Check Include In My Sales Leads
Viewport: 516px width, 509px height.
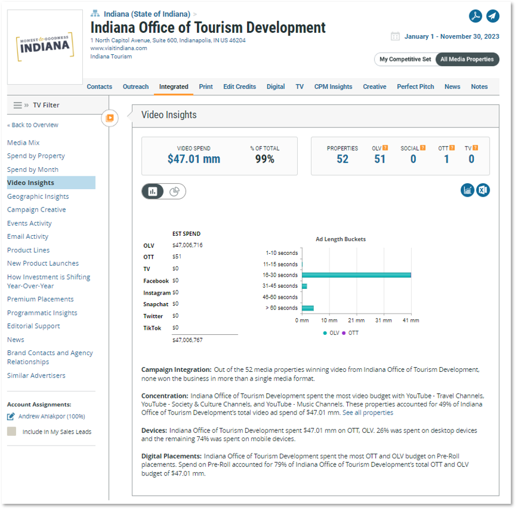[12, 431]
